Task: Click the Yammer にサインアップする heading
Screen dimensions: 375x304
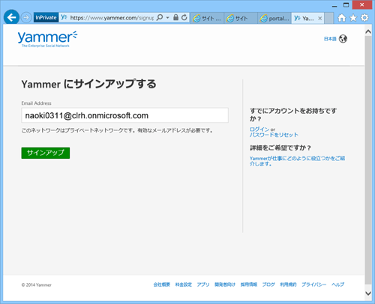Action: 88,84
